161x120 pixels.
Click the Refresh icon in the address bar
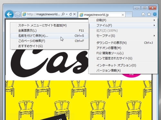[x=71, y=14]
